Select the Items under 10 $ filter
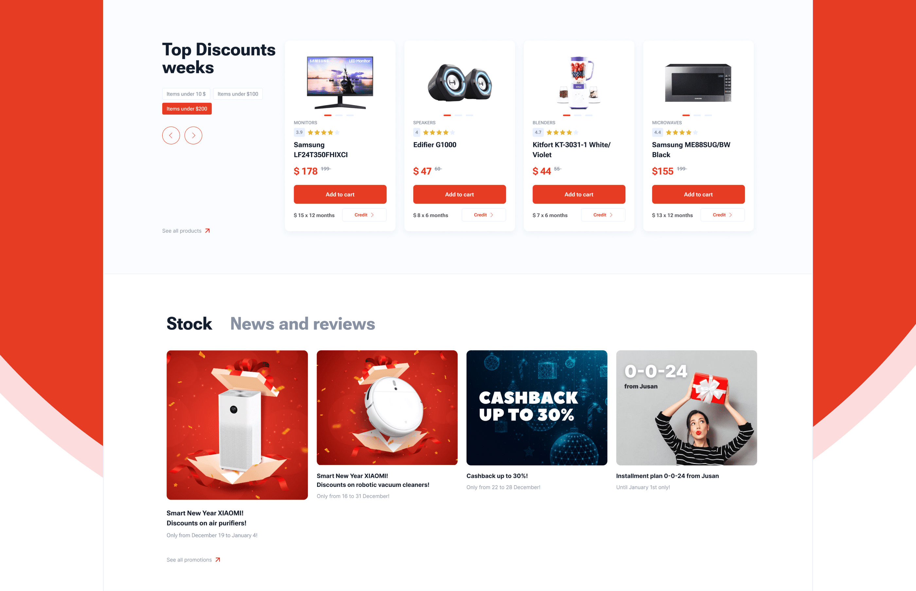916x591 pixels. 186,94
